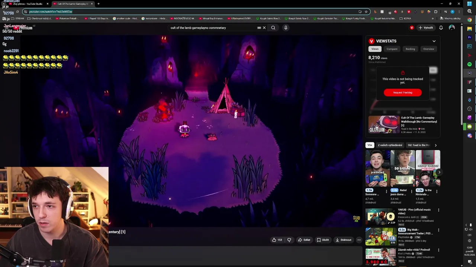The height and width of the screenshot is (267, 476).
Task: Select 'Z vašich vyhledávání' filter chip
Action: pyautogui.click(x=390, y=145)
